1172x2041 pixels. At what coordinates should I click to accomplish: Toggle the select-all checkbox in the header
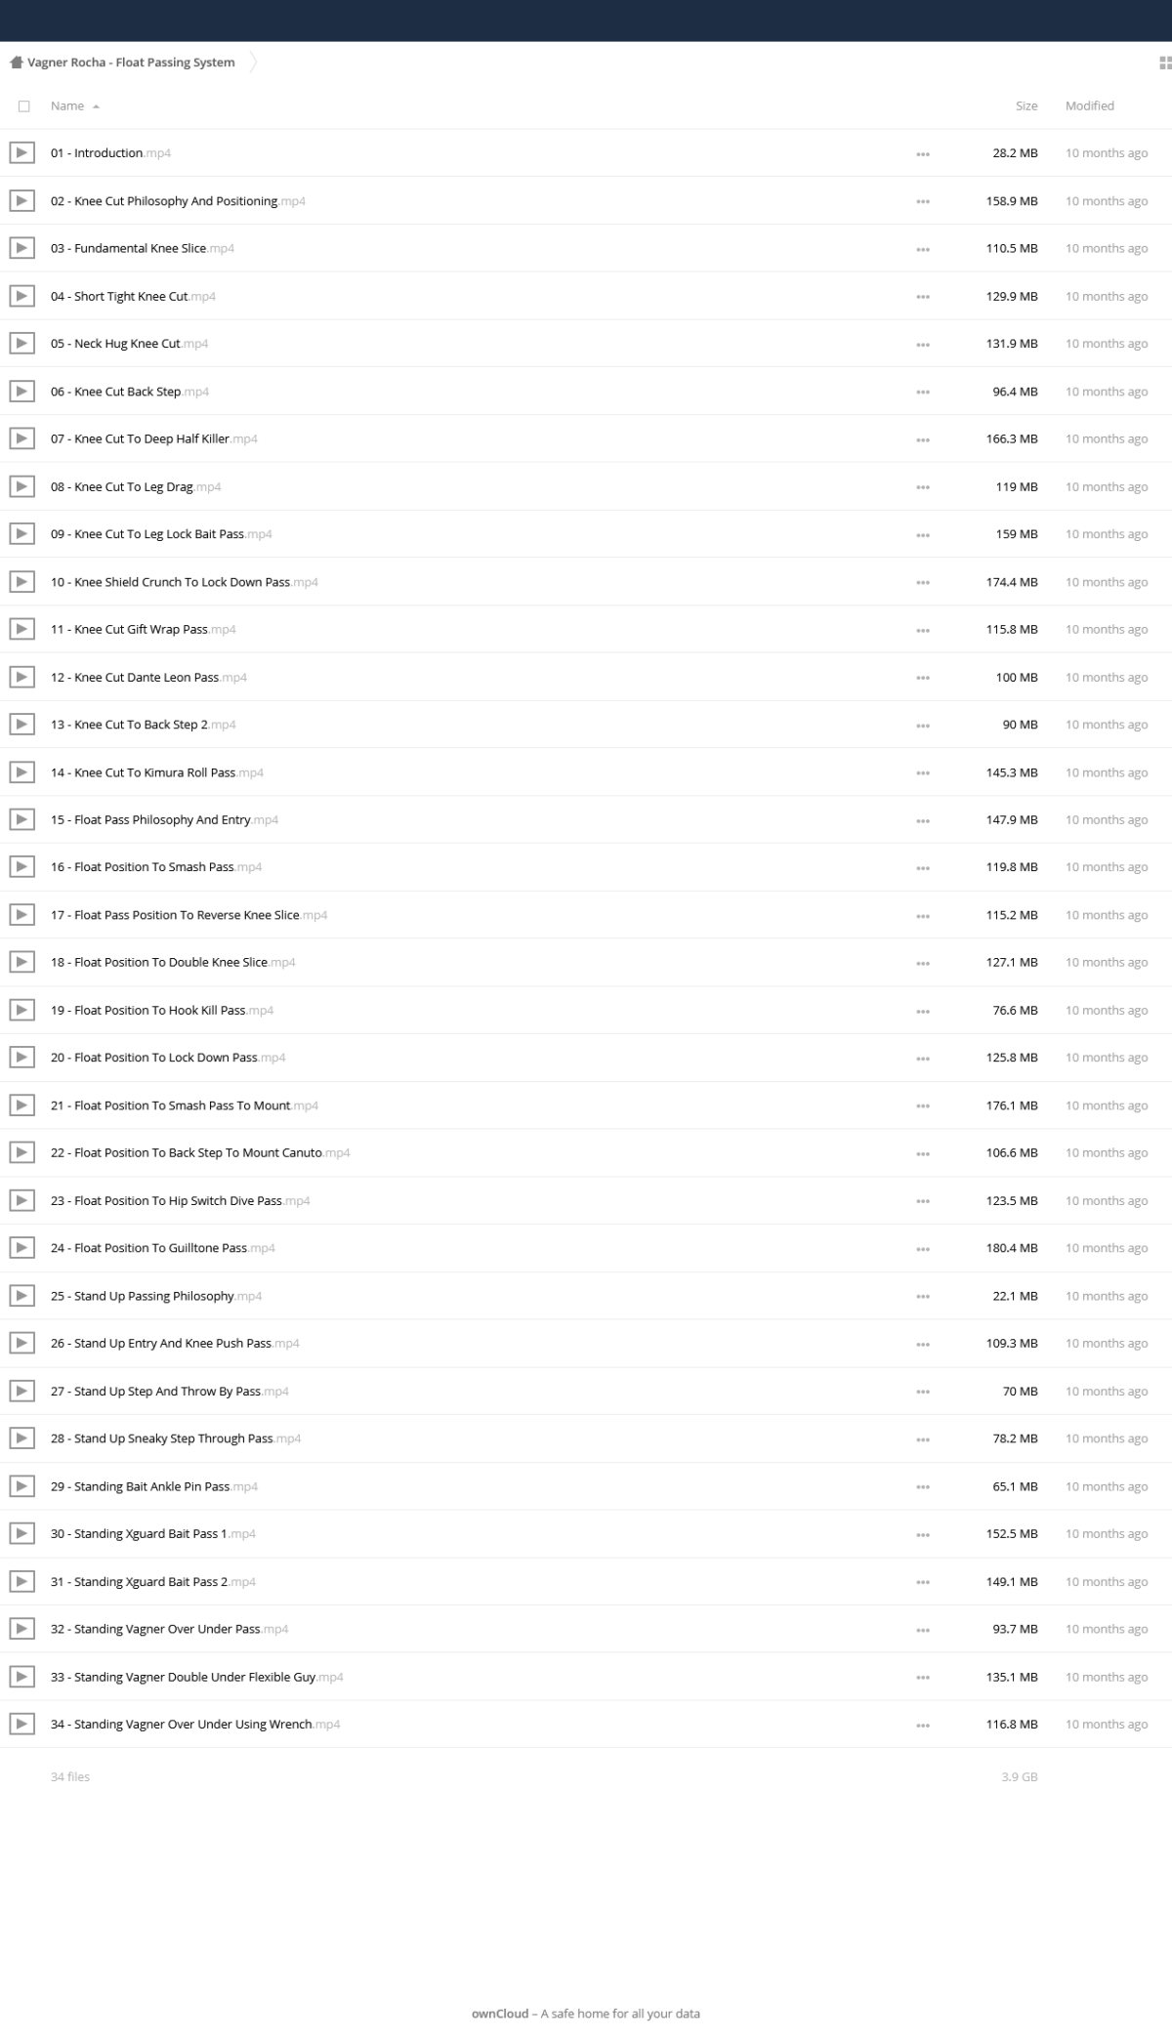click(24, 106)
